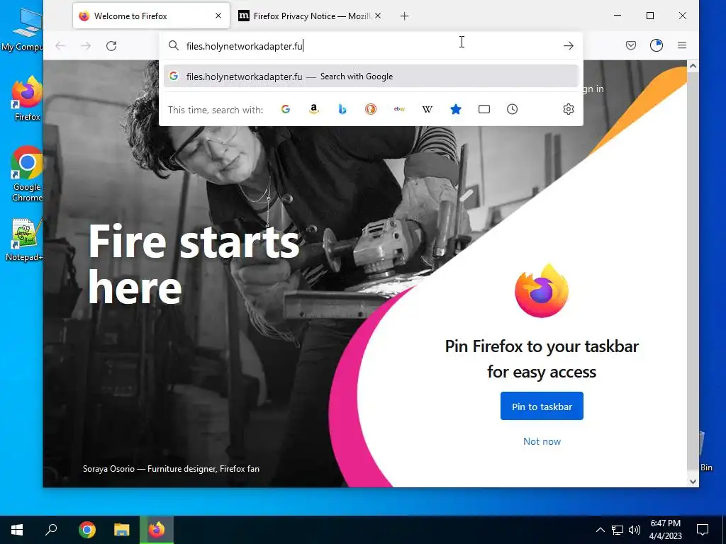Click 'This time, search with:' label

216,110
